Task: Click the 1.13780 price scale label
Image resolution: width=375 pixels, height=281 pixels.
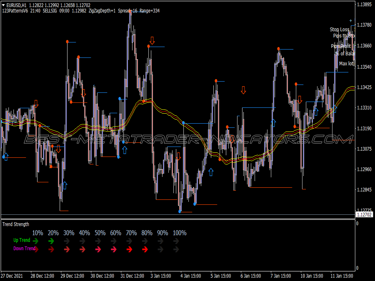Action: tap(364, 25)
